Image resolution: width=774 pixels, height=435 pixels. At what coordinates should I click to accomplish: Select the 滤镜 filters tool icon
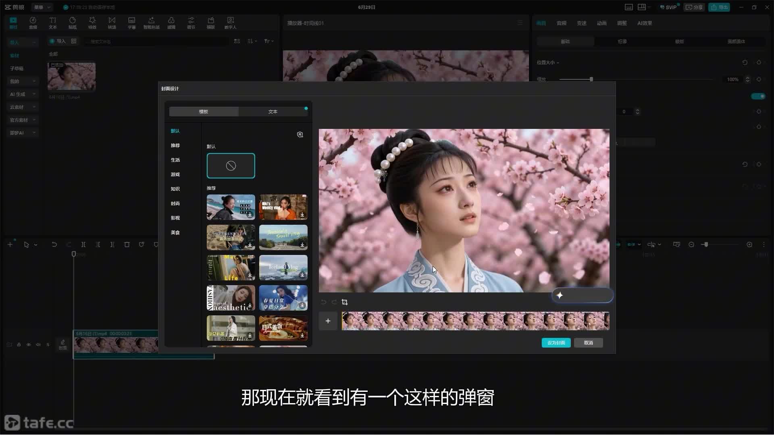coord(171,23)
